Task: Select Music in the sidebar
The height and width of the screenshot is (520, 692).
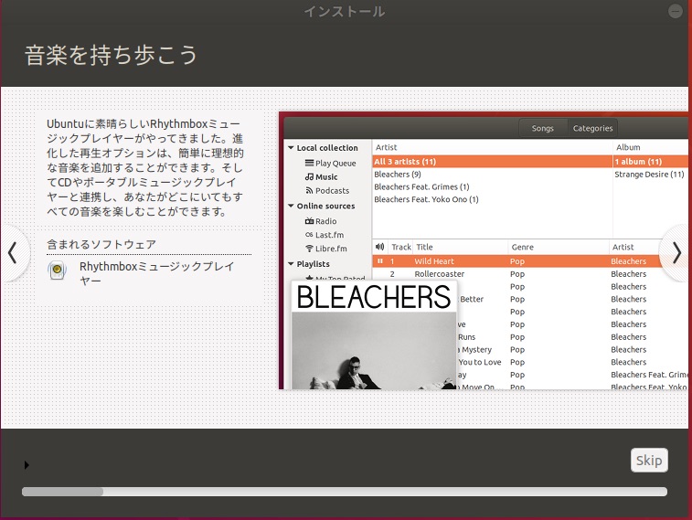Action: (x=326, y=177)
